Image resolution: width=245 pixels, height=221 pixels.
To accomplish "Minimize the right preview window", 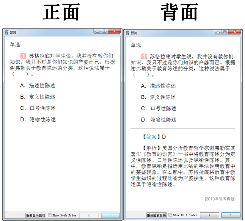I will (218, 32).
